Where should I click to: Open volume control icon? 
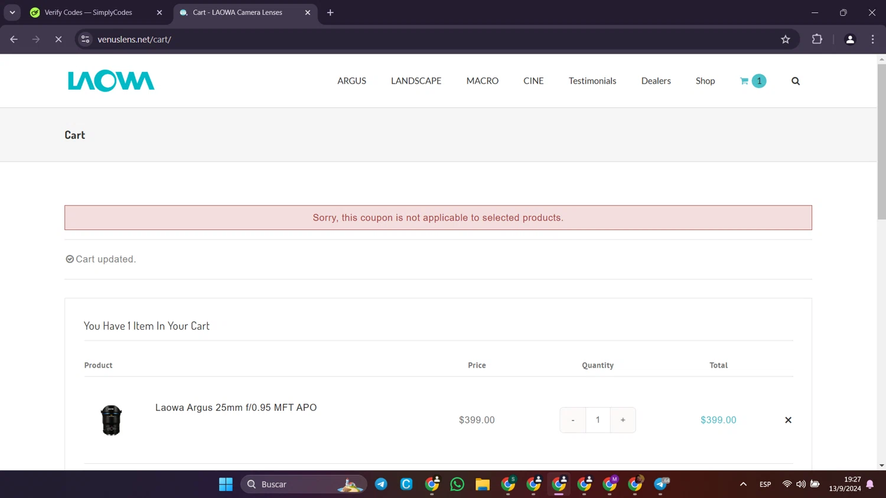click(801, 484)
